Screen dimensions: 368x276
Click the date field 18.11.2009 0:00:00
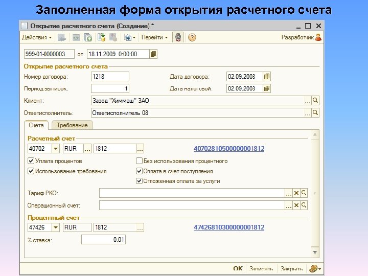pyautogui.click(x=118, y=54)
